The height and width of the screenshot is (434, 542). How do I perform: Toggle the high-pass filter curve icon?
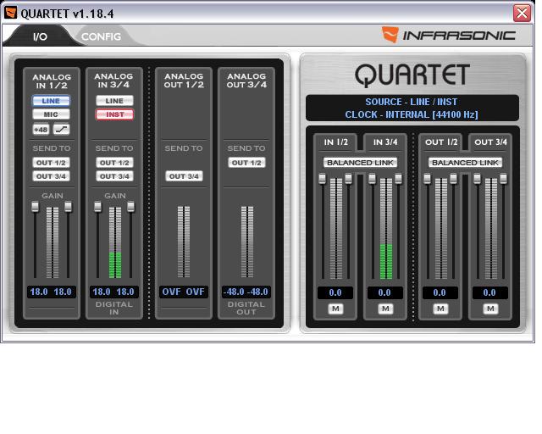click(x=62, y=130)
